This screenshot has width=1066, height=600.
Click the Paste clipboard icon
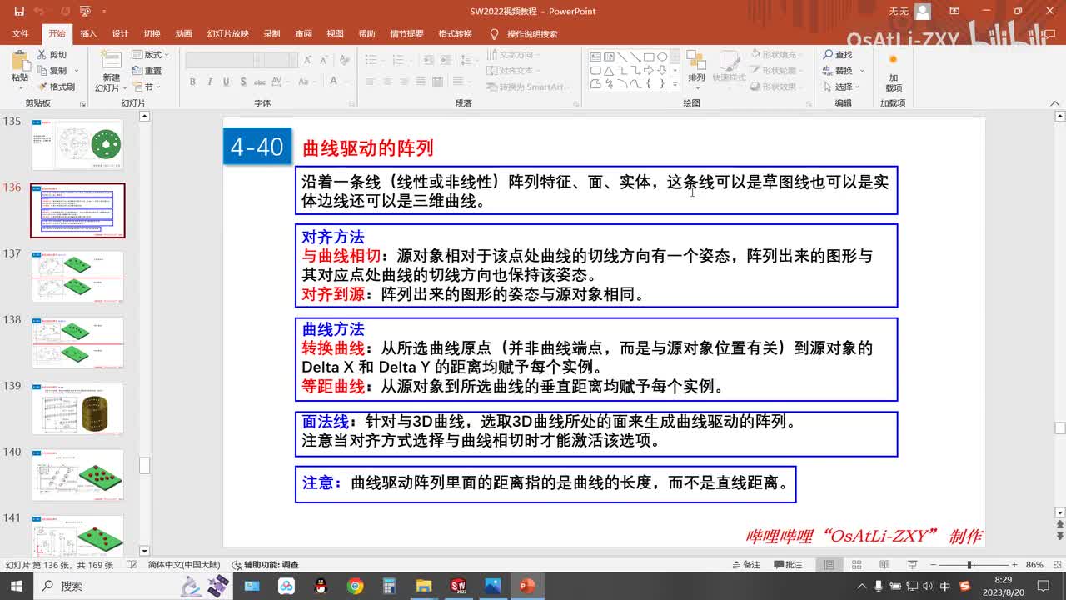pos(19,61)
